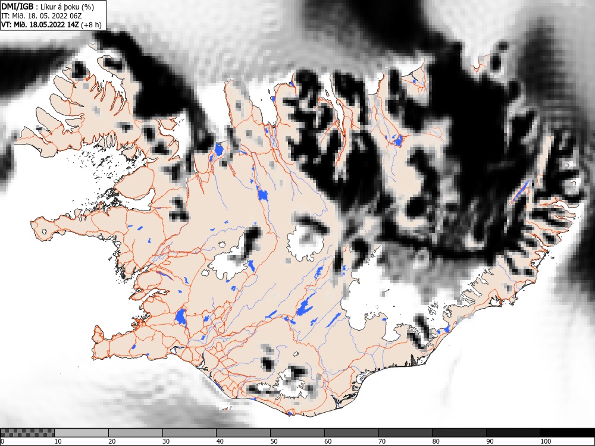The image size is (595, 446).
Task: Click the legend label "20"
Action: tap(112, 441)
